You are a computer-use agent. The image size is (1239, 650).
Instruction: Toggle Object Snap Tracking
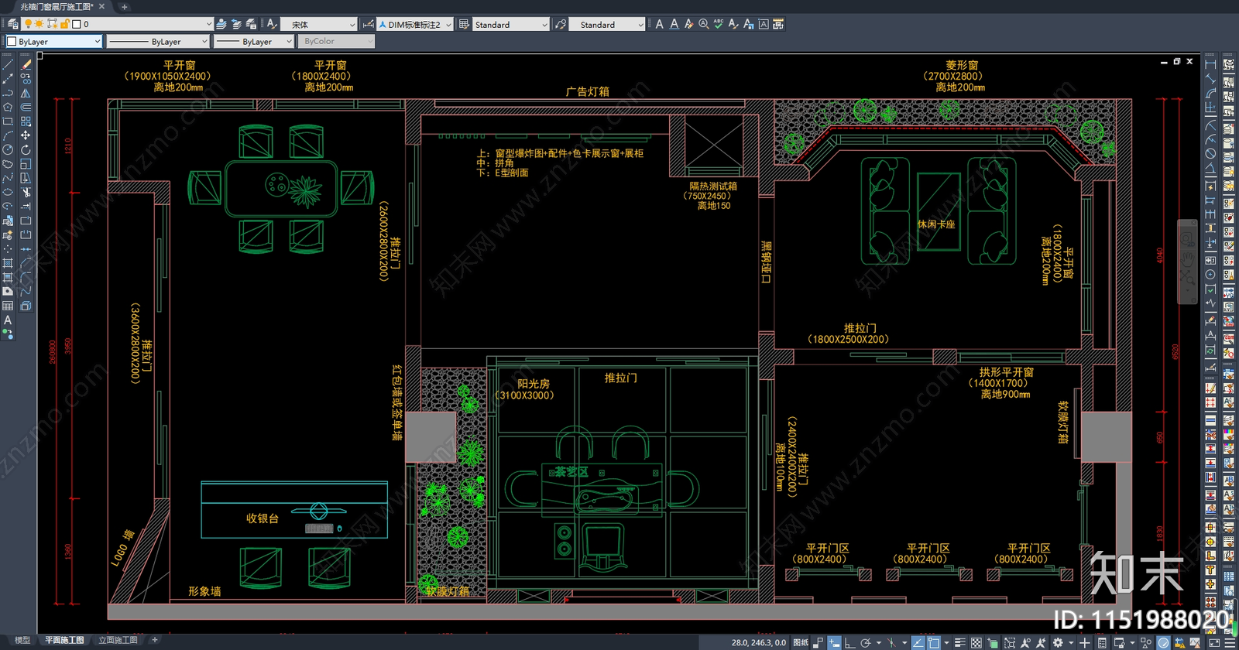click(x=918, y=642)
